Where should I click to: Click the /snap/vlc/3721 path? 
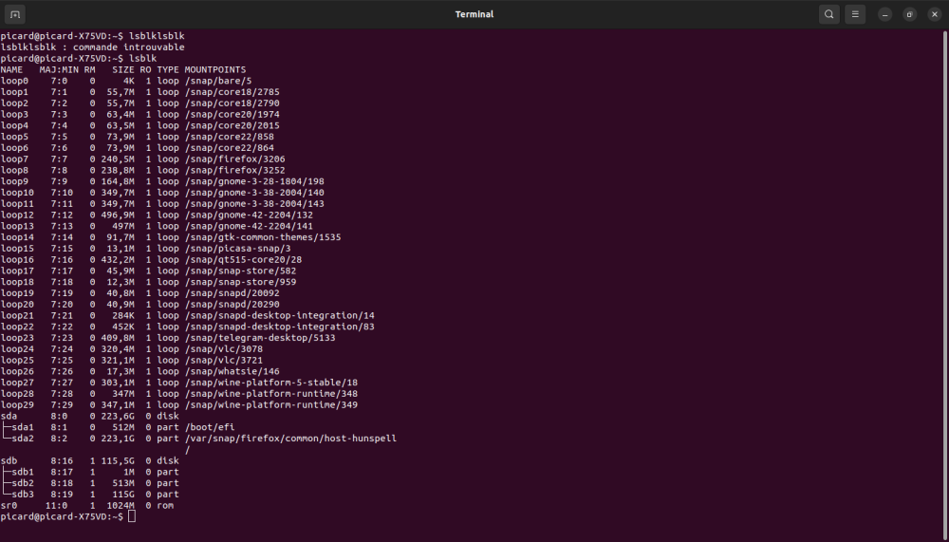223,361
